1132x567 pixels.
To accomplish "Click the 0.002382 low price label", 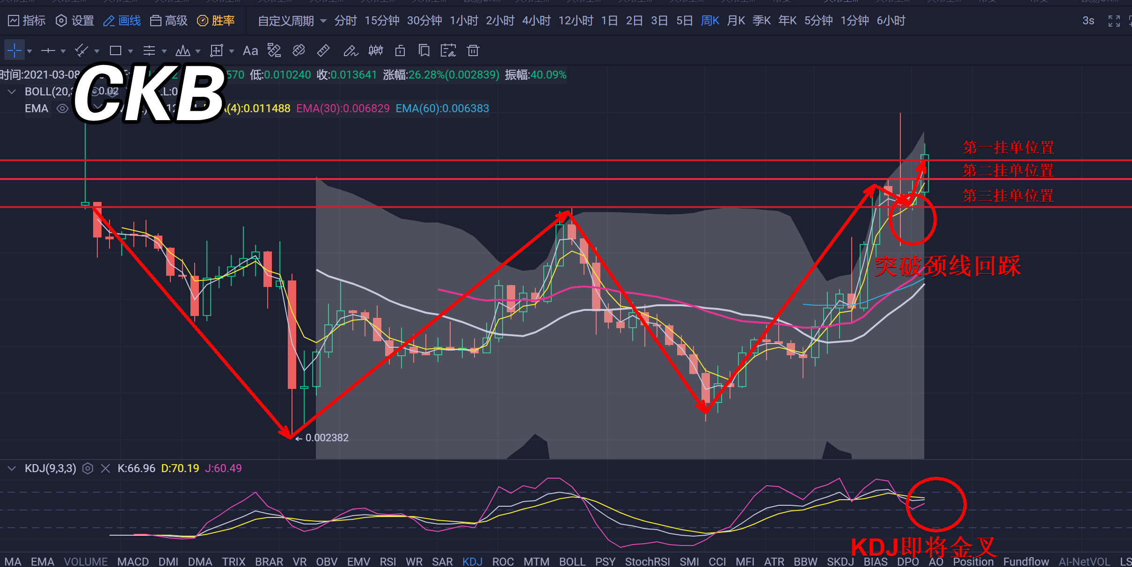I will click(x=327, y=438).
